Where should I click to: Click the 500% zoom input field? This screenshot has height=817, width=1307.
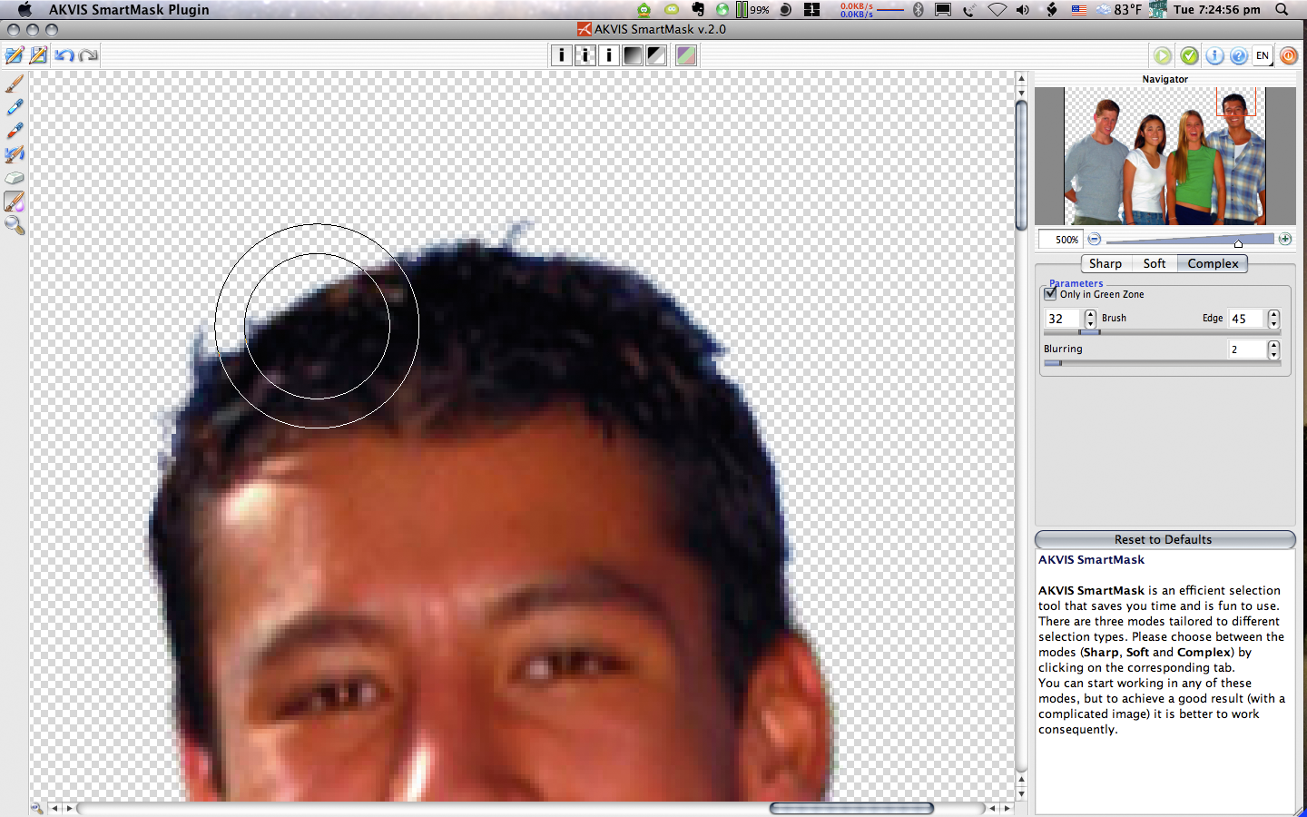click(1062, 240)
